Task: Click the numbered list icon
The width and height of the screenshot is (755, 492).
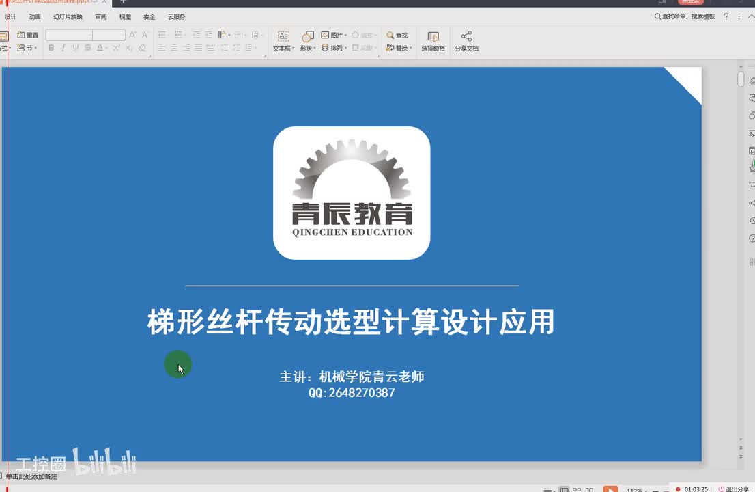Action: [179, 35]
